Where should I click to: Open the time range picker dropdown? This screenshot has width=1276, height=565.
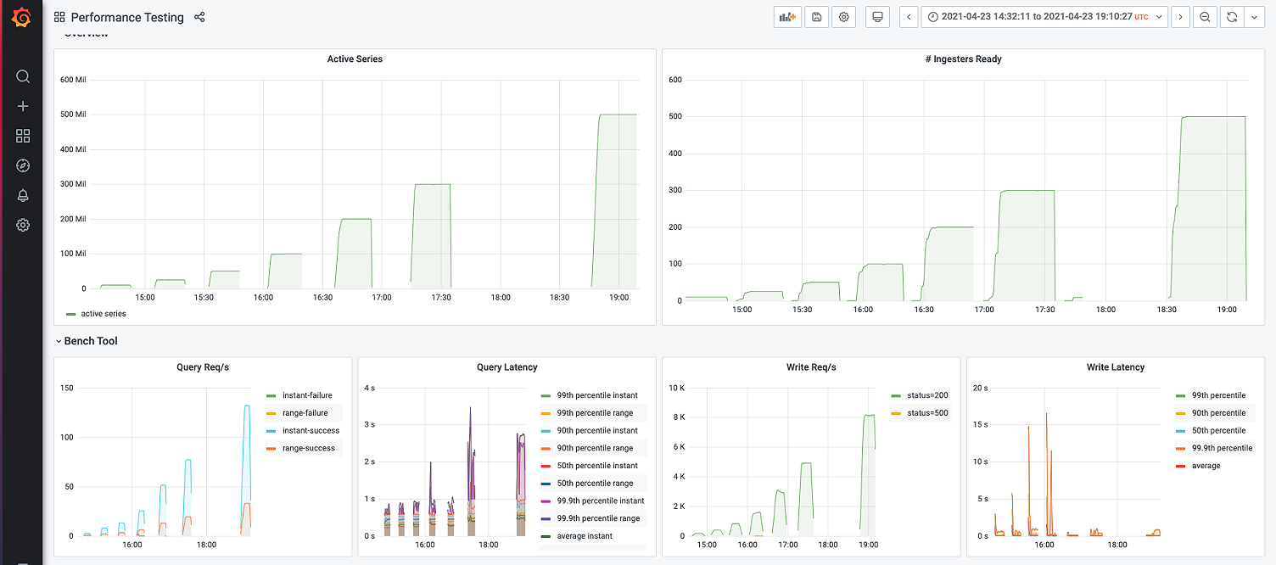(x=1044, y=17)
